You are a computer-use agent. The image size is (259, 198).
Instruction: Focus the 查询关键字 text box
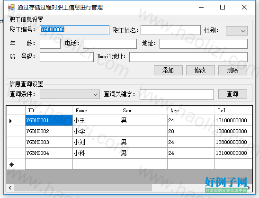(177, 94)
